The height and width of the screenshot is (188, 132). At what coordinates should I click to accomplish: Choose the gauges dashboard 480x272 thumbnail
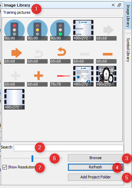[106, 76]
